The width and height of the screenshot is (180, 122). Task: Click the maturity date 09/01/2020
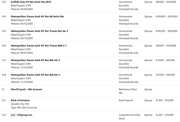click(x=26, y=53)
